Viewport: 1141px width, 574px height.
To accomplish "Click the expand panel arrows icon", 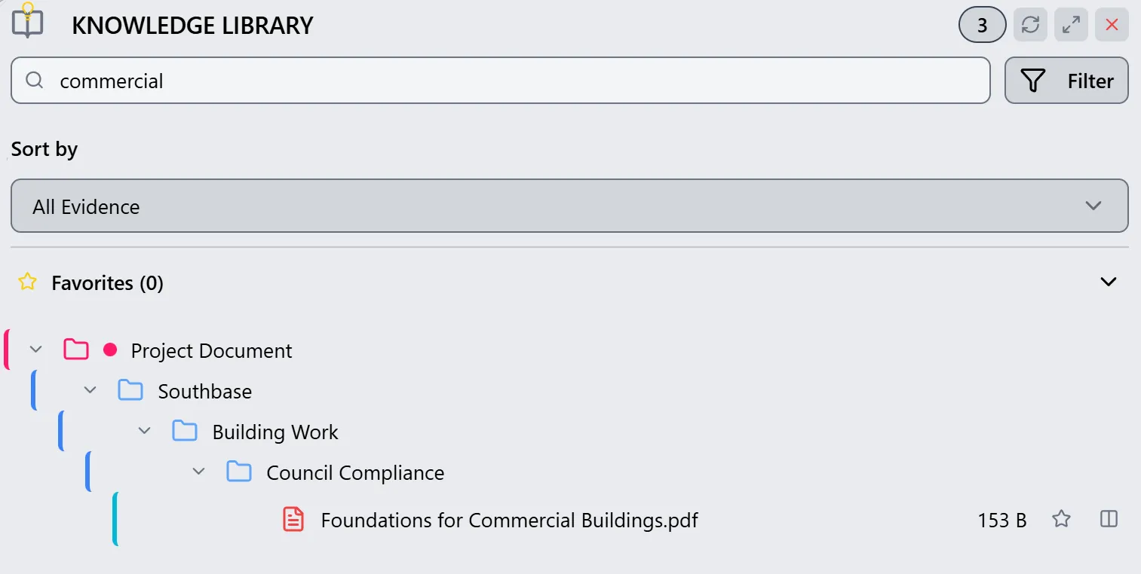I will (x=1071, y=25).
